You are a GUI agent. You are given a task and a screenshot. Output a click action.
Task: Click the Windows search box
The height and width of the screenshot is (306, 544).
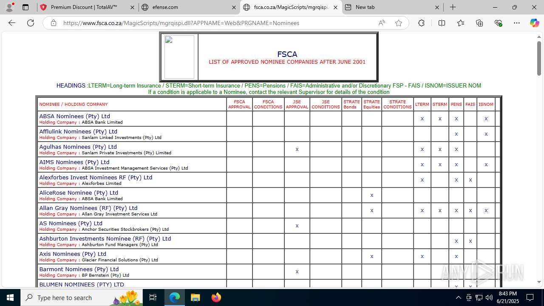(82, 297)
